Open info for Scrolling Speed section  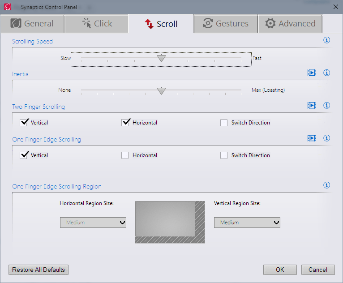326,40
